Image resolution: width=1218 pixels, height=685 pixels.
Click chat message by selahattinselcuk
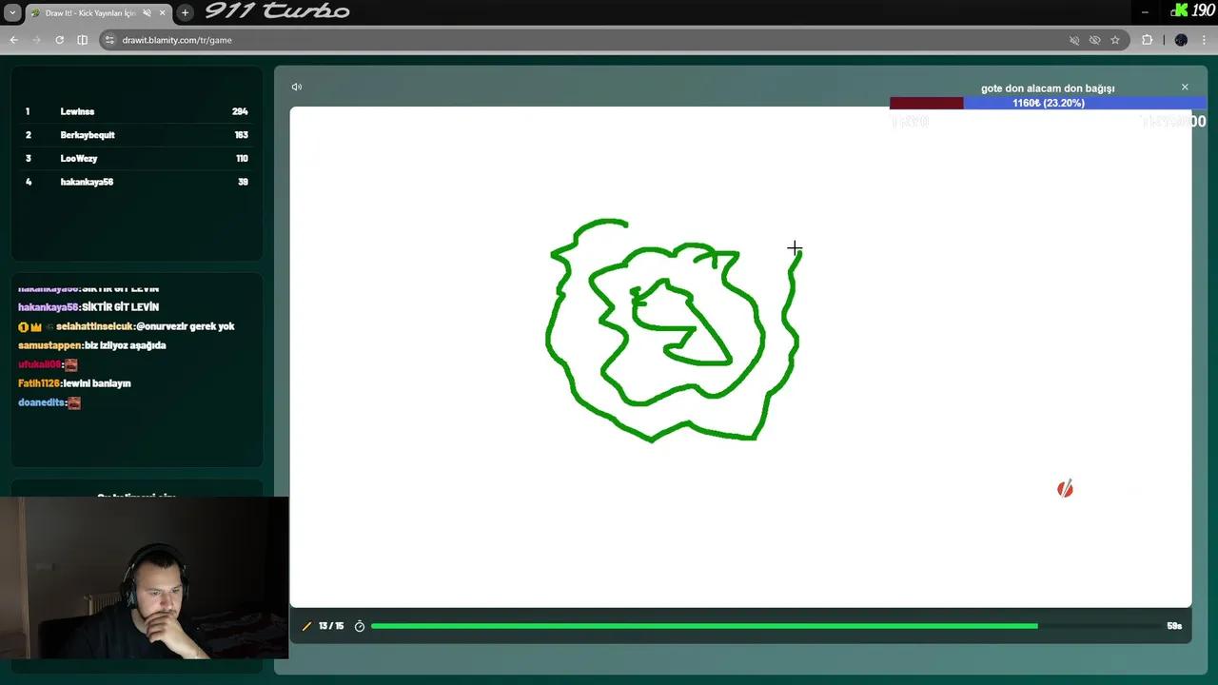[x=126, y=326]
